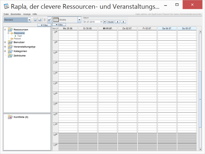Click the publish view icon
Viewport: 205px width, 154px height.
(x=40, y=20)
